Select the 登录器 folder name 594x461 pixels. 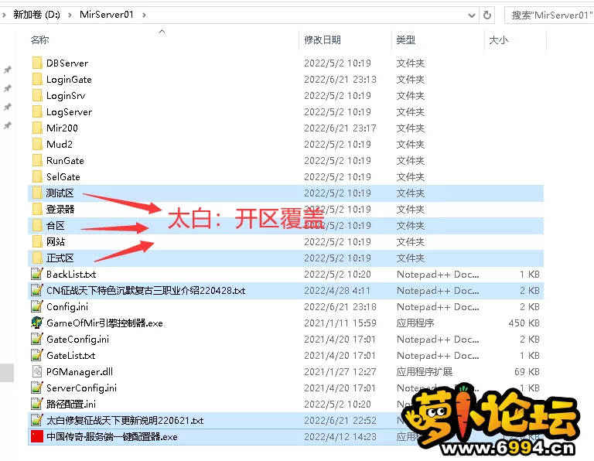60,209
